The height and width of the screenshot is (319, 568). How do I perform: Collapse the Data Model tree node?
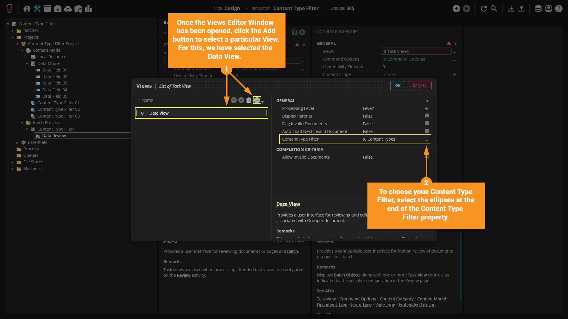click(27, 64)
